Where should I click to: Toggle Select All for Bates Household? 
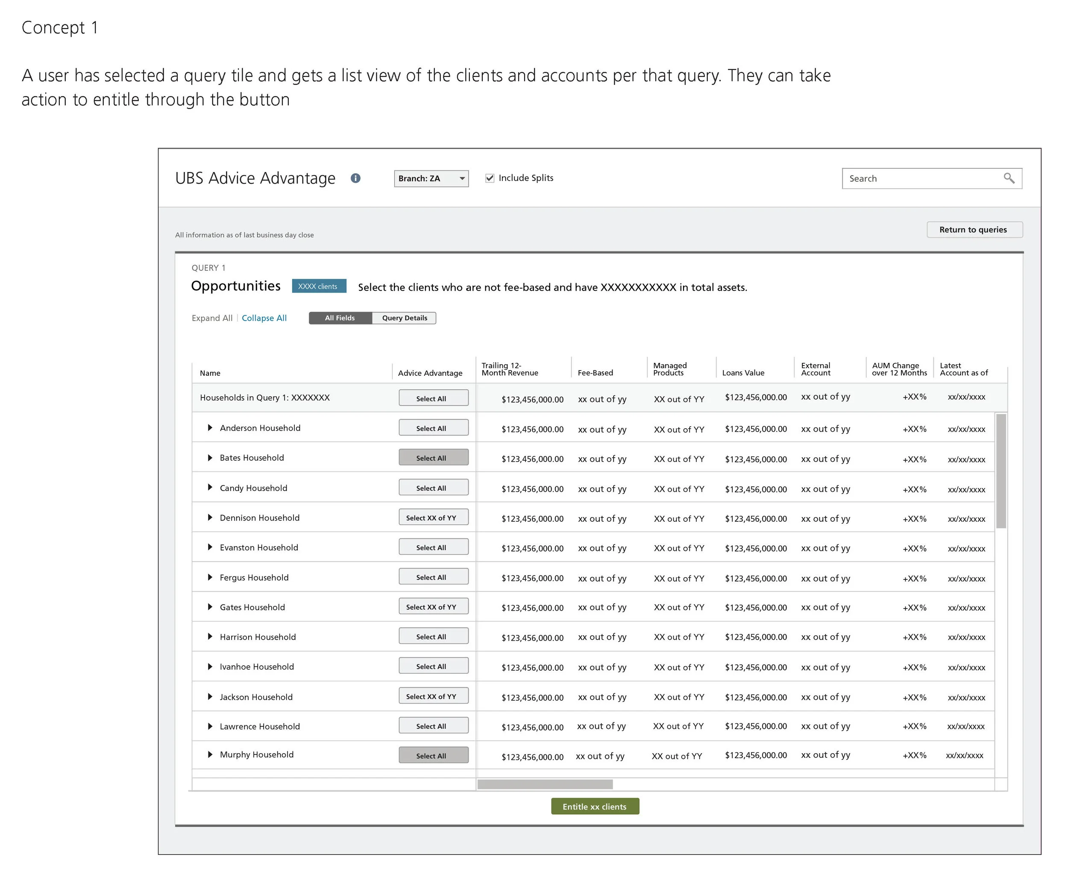point(433,458)
